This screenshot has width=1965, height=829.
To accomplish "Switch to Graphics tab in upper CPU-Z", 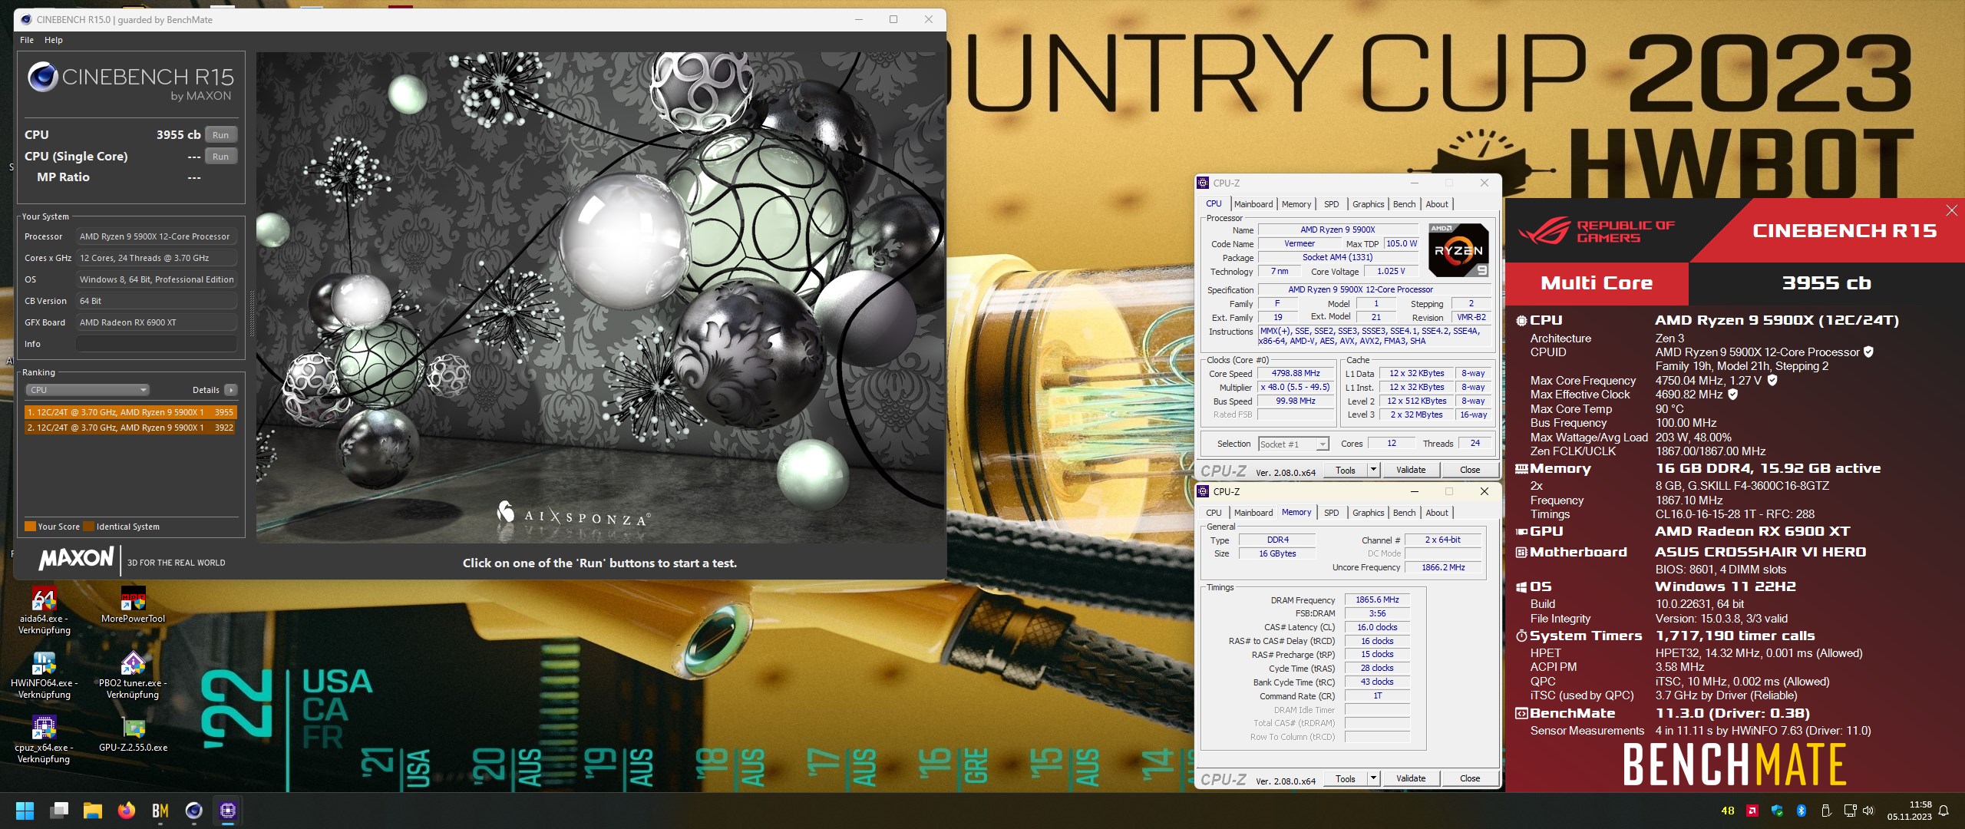I will tap(1369, 204).
